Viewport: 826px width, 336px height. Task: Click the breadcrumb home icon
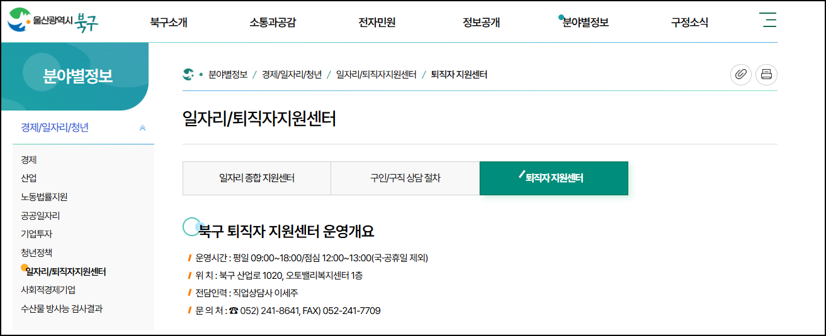(188, 75)
